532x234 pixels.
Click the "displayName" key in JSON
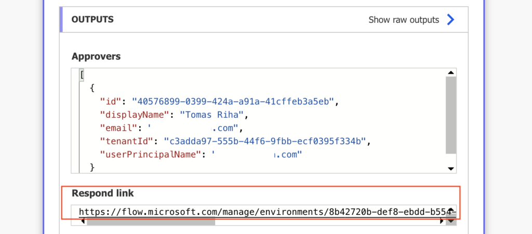[x=135, y=115]
